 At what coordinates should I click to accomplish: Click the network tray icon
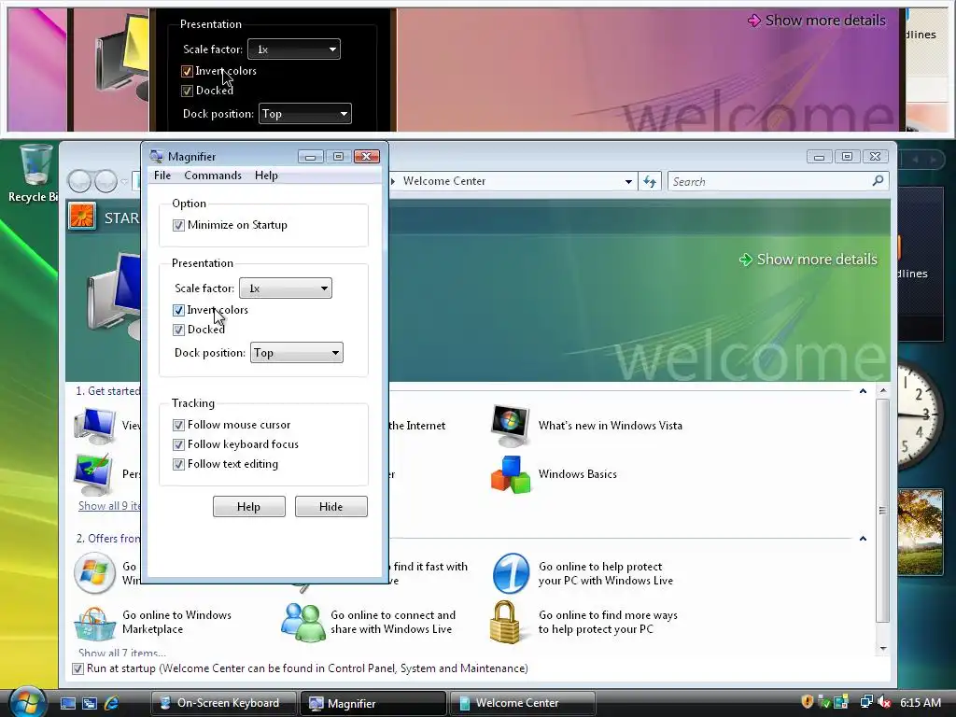(x=865, y=702)
